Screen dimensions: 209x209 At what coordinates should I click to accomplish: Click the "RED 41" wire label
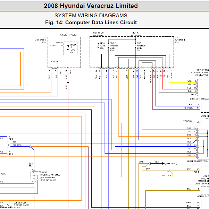191,88
